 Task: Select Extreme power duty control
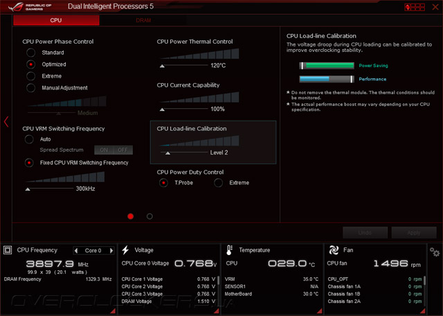[218, 183]
